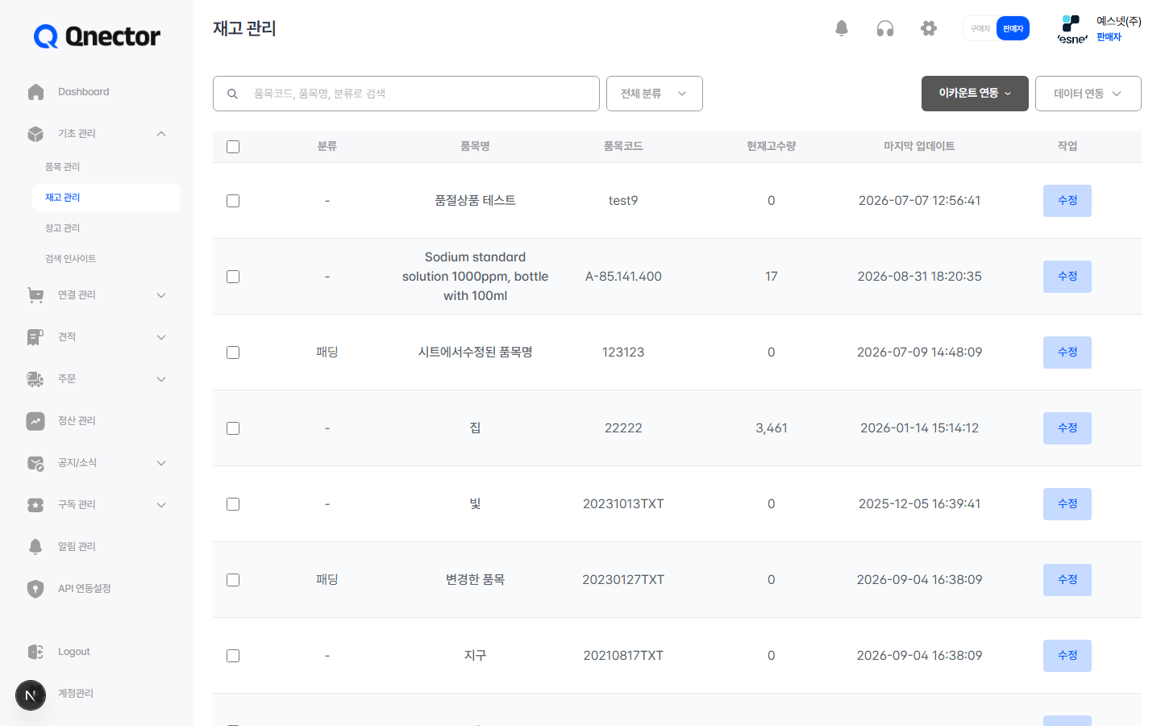Check the Sodium standard solution row
1161x726 pixels.
[233, 277]
